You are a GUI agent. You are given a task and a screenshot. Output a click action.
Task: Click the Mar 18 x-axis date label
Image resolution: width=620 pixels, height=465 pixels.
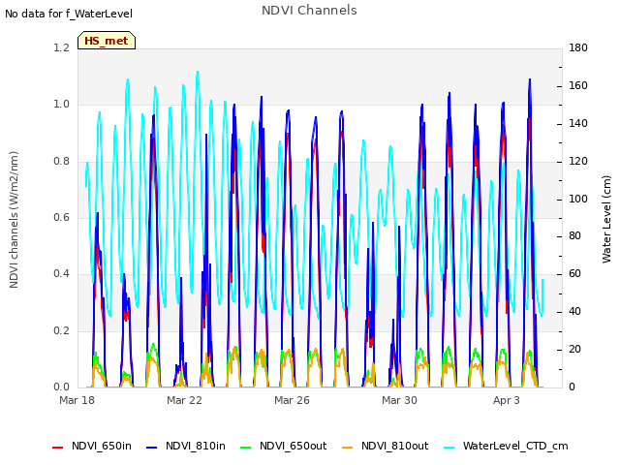point(77,400)
